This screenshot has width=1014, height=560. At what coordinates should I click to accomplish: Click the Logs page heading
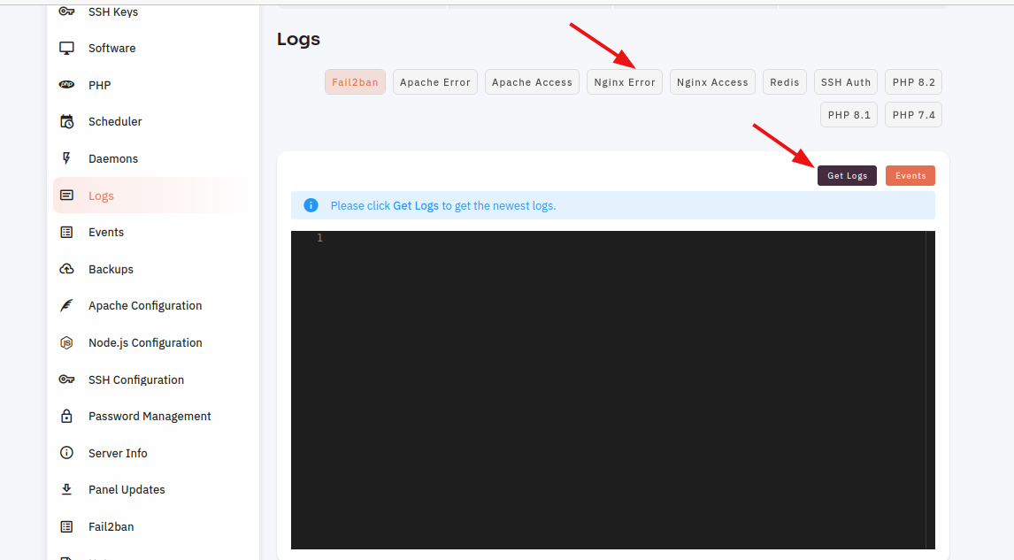click(x=299, y=40)
